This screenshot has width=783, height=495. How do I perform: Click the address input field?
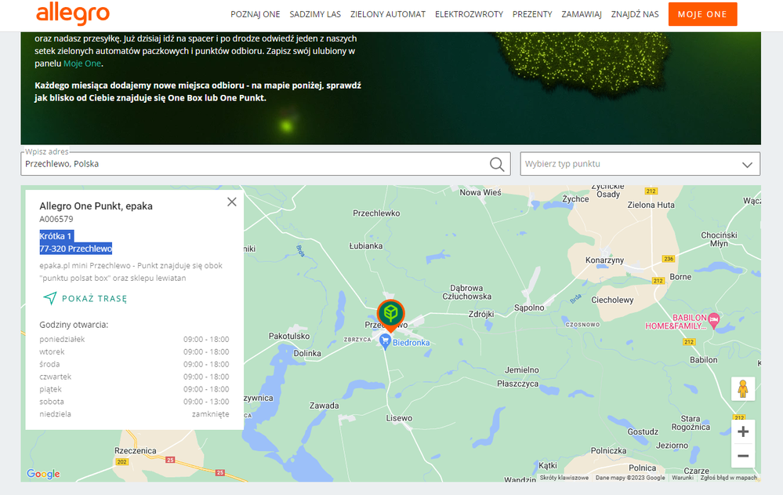coord(265,164)
